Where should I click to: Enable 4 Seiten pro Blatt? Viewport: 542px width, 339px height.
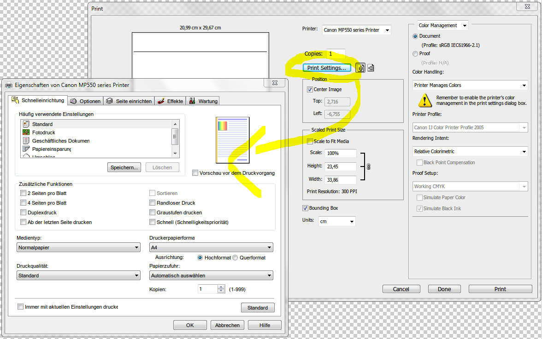coord(23,203)
